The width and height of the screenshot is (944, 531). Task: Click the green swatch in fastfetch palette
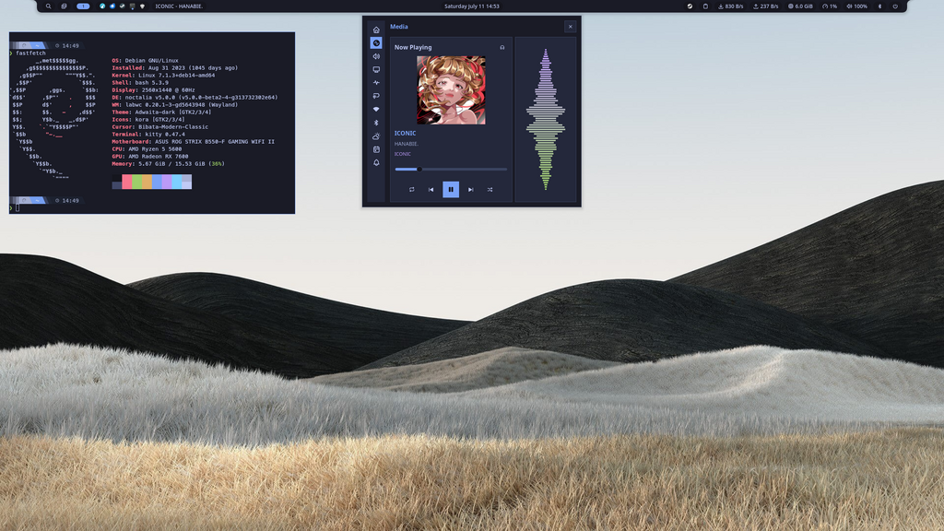pos(136,182)
